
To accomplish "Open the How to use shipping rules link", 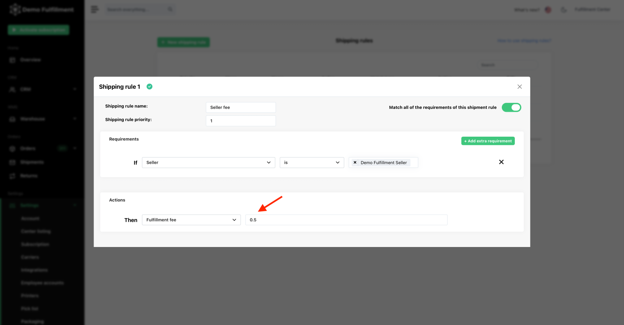I will [524, 41].
